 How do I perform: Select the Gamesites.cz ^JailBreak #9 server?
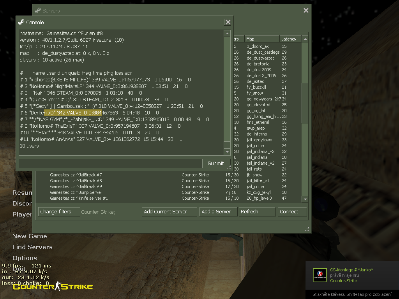pyautogui.click(x=168, y=186)
